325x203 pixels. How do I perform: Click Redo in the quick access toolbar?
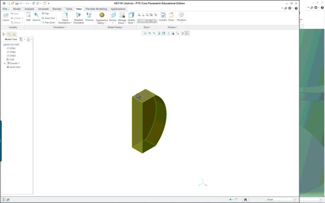point(27,3)
